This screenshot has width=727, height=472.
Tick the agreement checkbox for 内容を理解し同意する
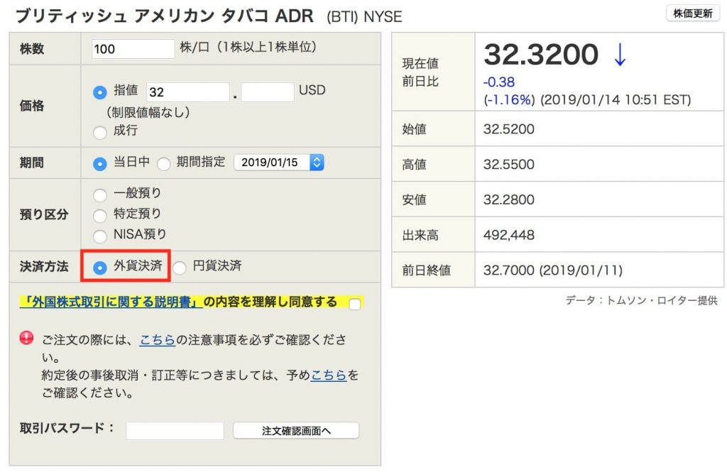click(x=355, y=304)
